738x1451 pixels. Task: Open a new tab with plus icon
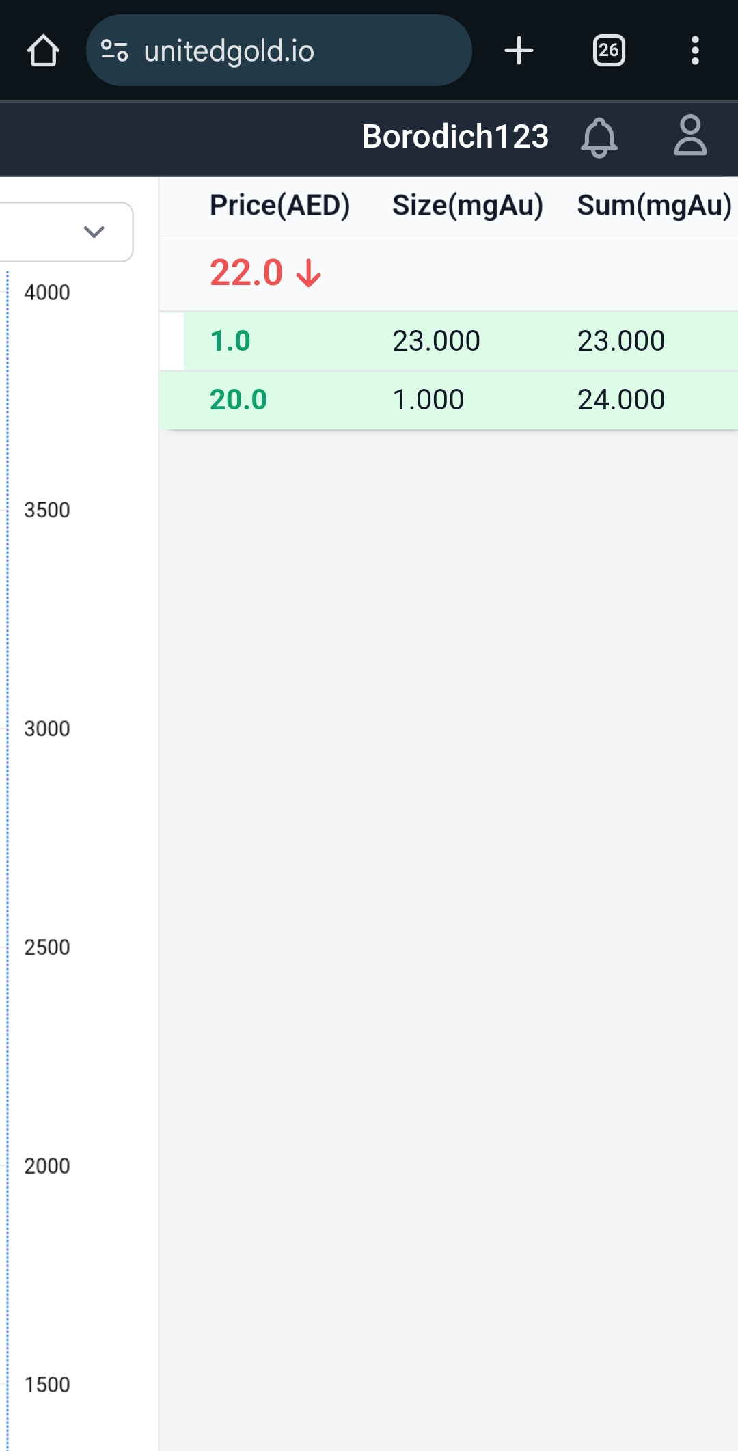(x=519, y=51)
